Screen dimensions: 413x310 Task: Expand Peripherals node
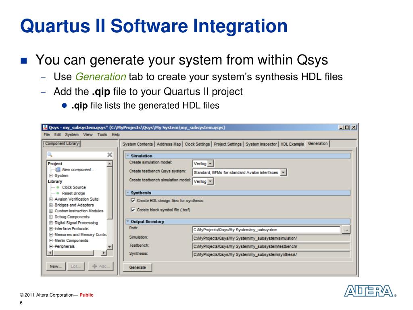[x=51, y=247]
